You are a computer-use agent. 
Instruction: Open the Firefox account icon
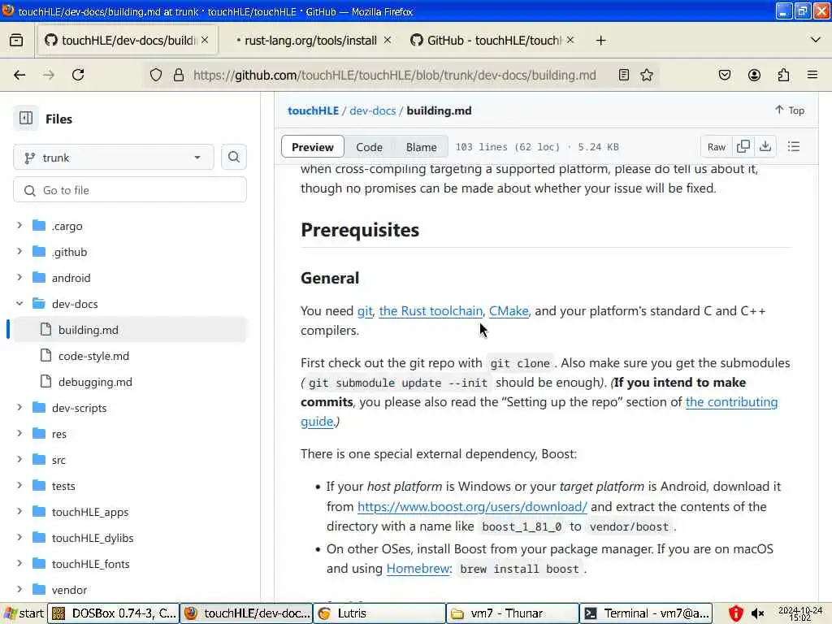tap(754, 75)
